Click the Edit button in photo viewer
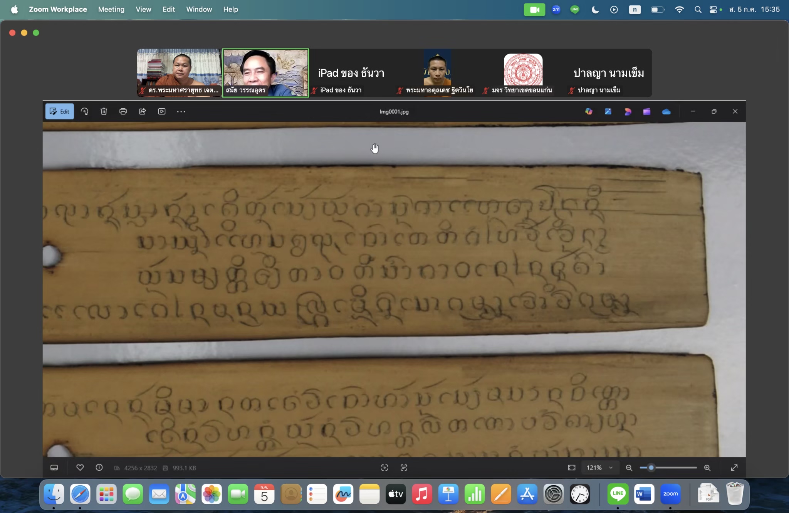Screen dimensions: 789x513 tap(60, 111)
